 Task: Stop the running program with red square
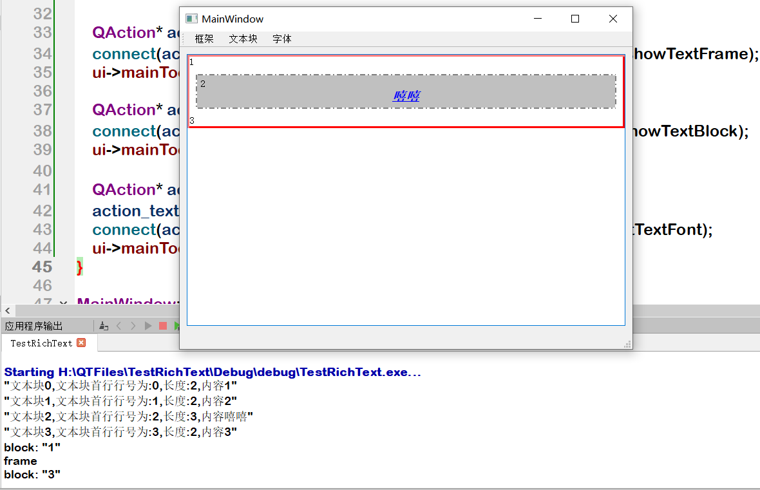coord(163,326)
